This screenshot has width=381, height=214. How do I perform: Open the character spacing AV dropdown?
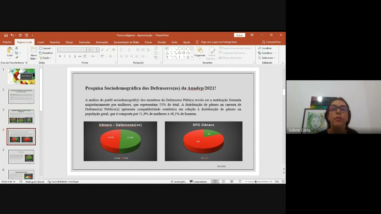(x=87, y=56)
